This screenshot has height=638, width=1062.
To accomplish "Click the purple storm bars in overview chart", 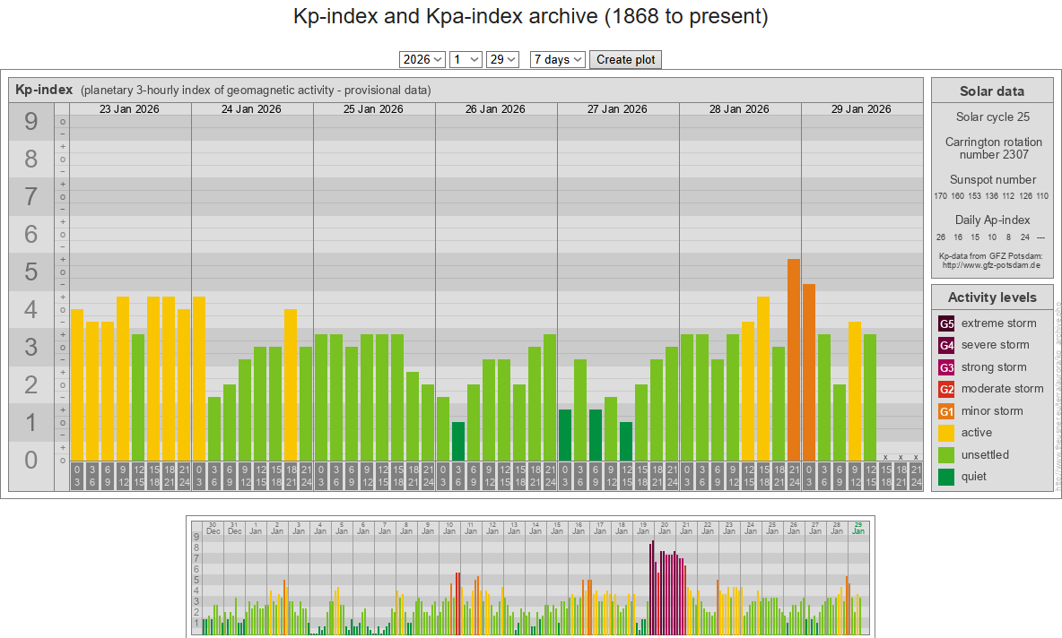I will pyautogui.click(x=667, y=590).
